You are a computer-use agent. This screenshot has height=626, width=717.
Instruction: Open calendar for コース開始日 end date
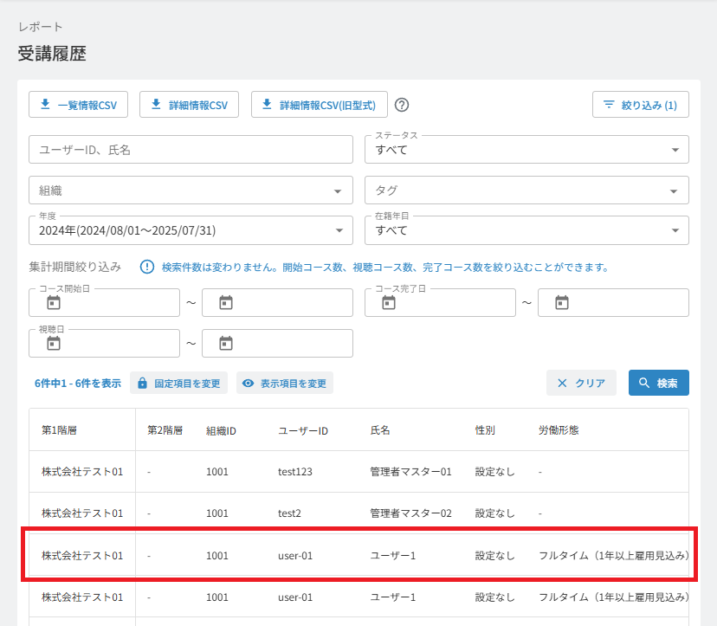[x=226, y=303]
